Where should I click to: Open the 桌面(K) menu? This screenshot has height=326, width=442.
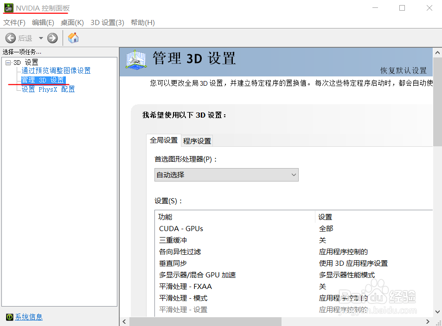(x=72, y=23)
